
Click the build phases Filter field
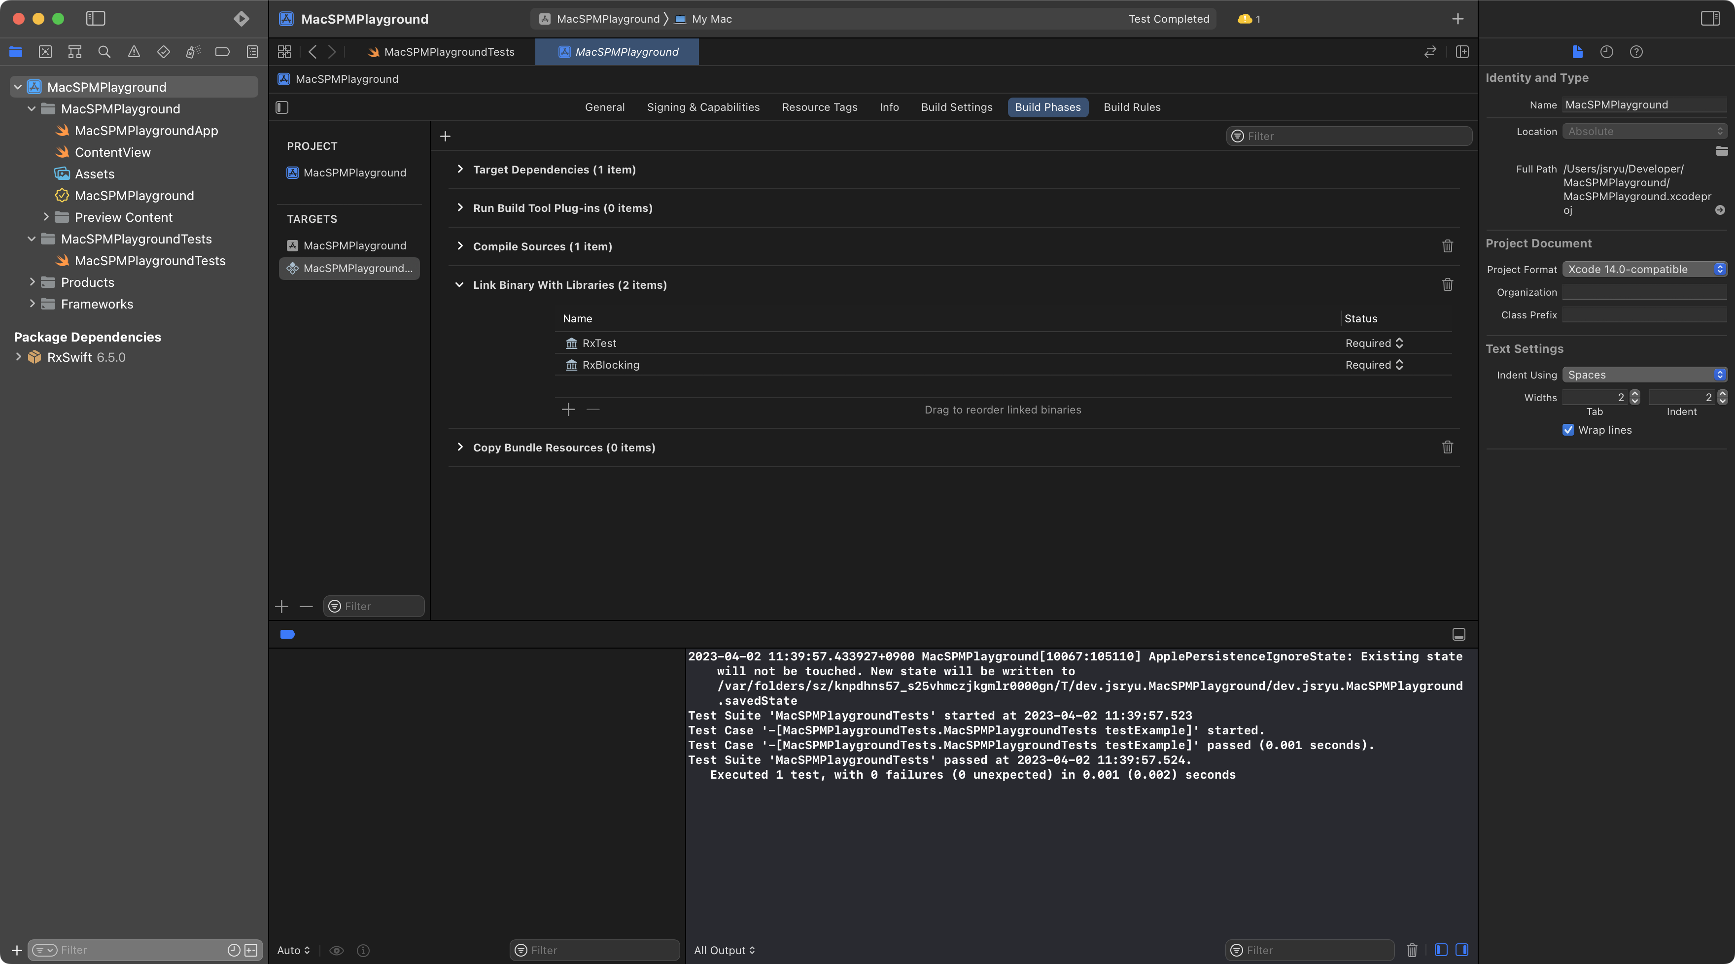pos(1349,136)
